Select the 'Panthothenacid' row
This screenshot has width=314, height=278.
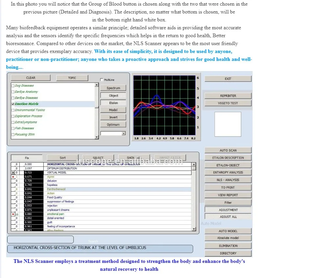[x=101, y=189]
